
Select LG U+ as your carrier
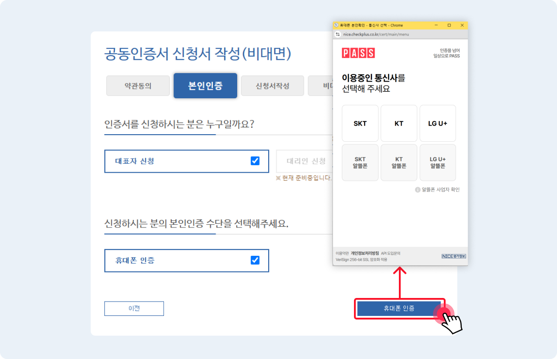pyautogui.click(x=438, y=123)
